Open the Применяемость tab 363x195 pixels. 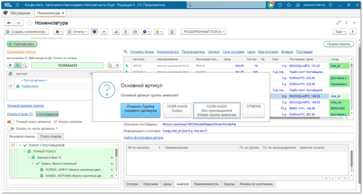pos(206,184)
